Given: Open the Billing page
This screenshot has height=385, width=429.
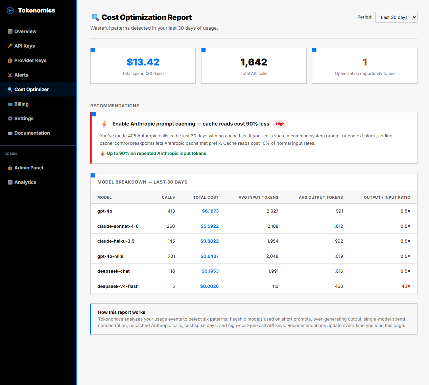Looking at the screenshot, I should click(38, 104).
